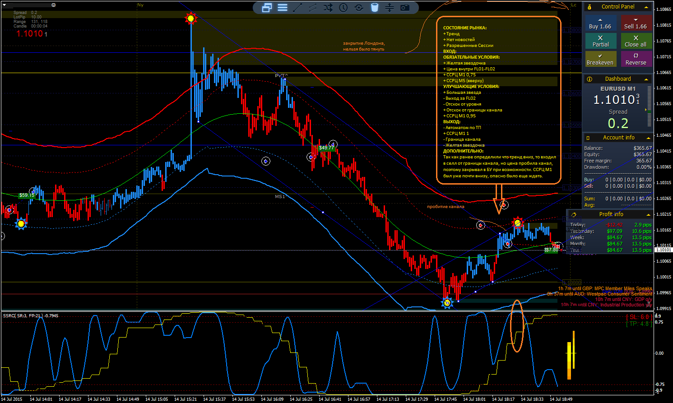Click the $49.77 trade profit label
The image size is (673, 403).
coord(326,148)
